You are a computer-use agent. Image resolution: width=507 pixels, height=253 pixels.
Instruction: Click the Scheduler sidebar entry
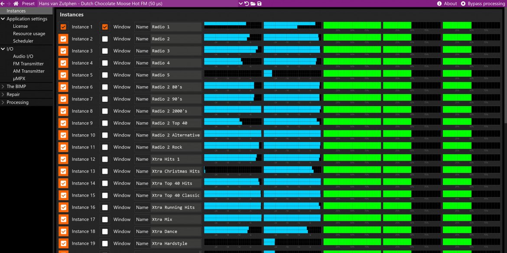[23, 41]
